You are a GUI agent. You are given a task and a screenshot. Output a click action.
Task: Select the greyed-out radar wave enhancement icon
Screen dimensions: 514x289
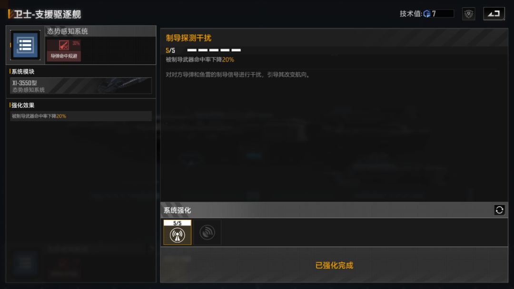[x=207, y=232]
